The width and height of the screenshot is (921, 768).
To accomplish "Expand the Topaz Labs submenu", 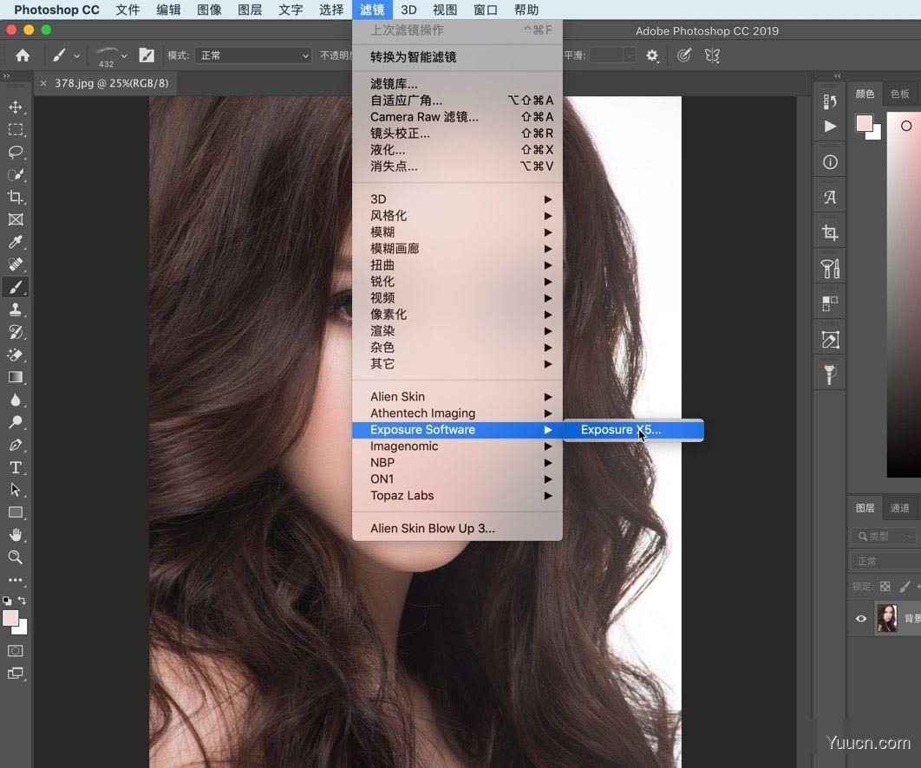I will point(457,496).
